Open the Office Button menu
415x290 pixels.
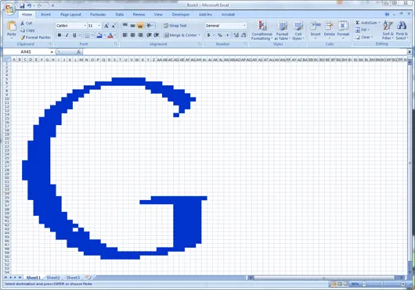(x=9, y=9)
